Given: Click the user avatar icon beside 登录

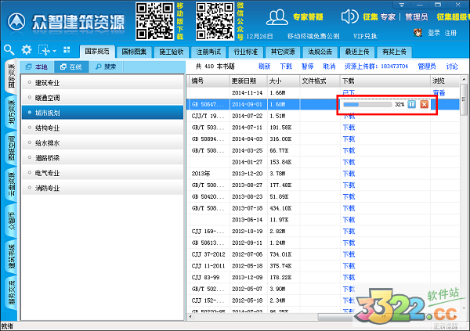Looking at the screenshot, I should (x=418, y=33).
